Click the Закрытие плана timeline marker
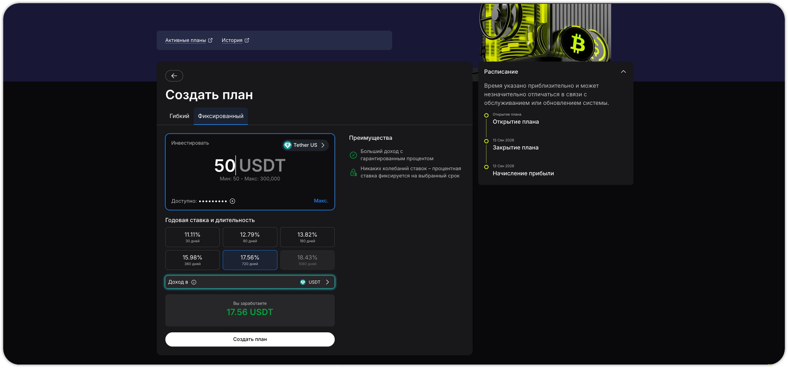Screen dimensions: 788x368 (x=486, y=141)
